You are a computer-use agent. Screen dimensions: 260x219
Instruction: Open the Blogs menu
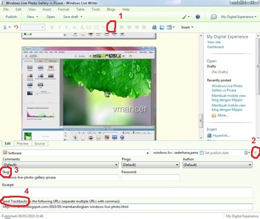click(x=111, y=9)
